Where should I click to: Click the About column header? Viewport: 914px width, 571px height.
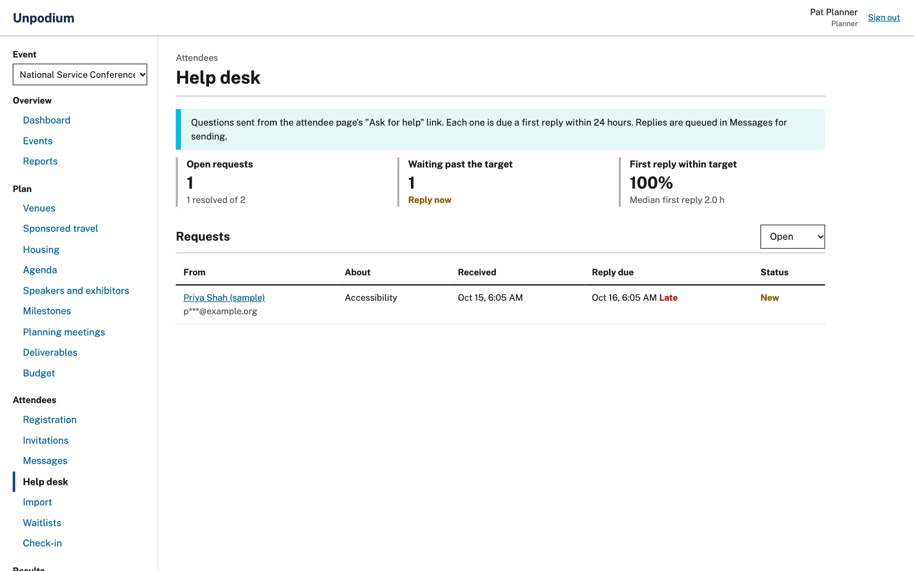click(357, 272)
